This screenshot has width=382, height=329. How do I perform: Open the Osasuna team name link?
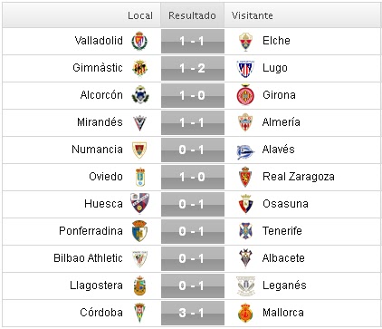285,204
